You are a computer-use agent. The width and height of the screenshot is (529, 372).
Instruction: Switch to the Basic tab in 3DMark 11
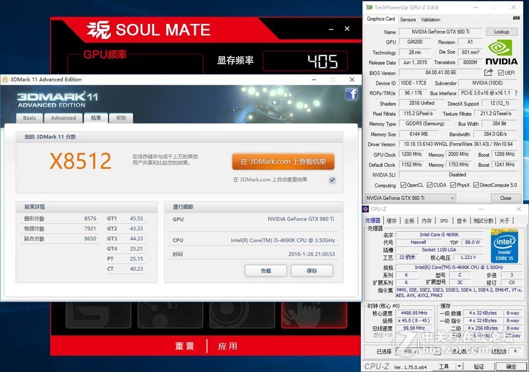(29, 118)
